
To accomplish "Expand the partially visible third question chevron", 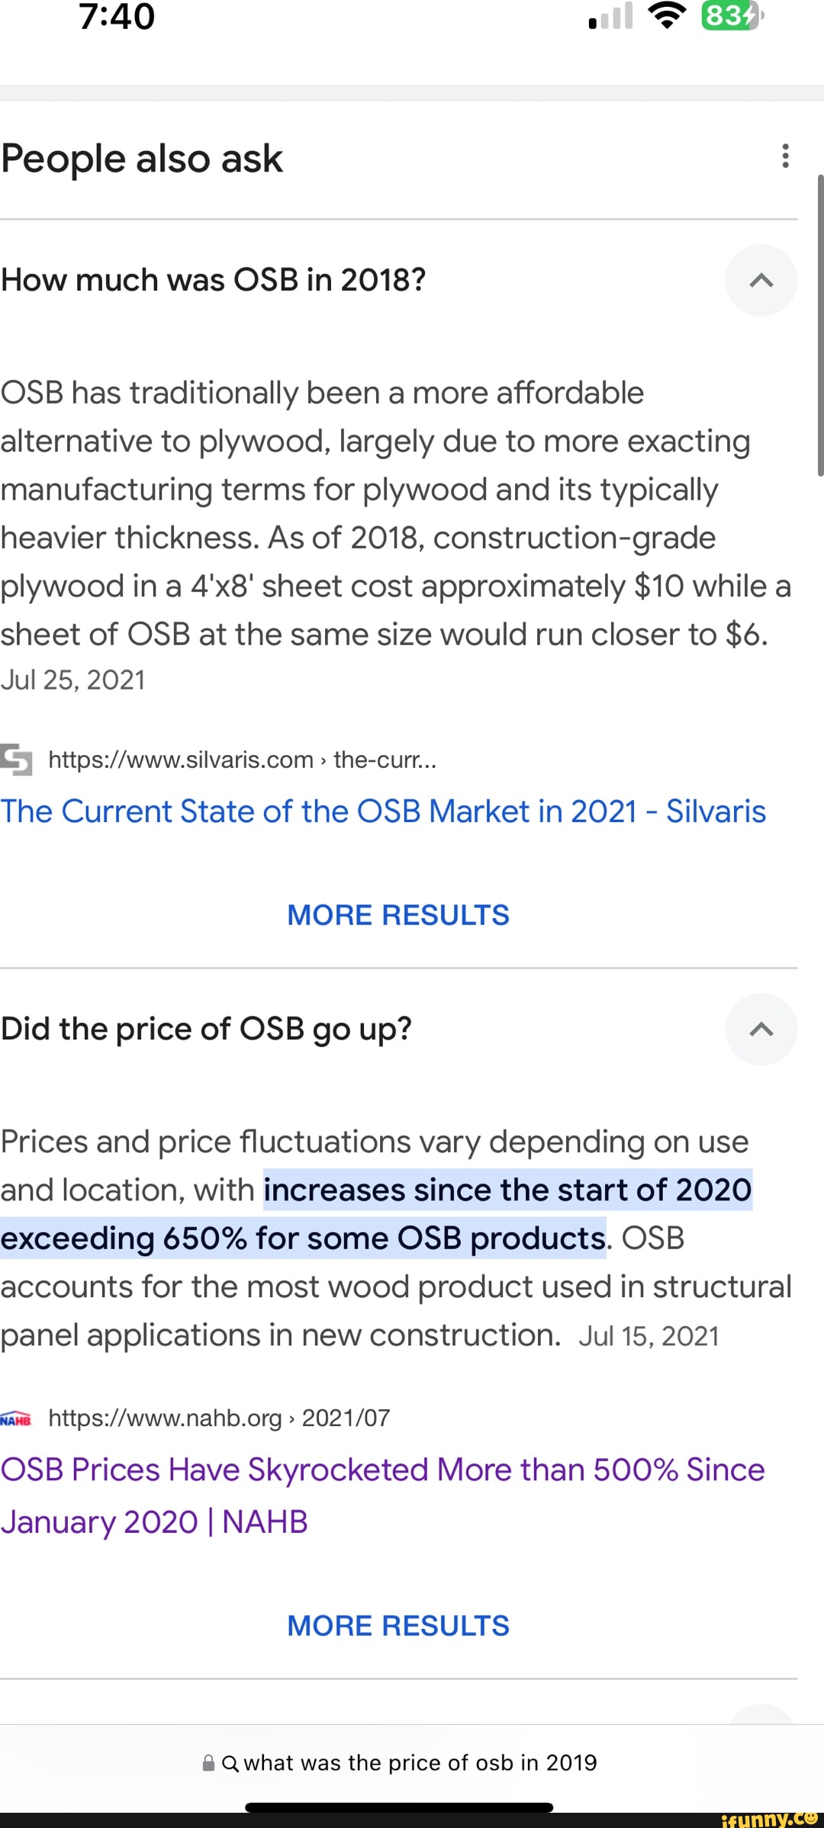I will (x=761, y=1716).
